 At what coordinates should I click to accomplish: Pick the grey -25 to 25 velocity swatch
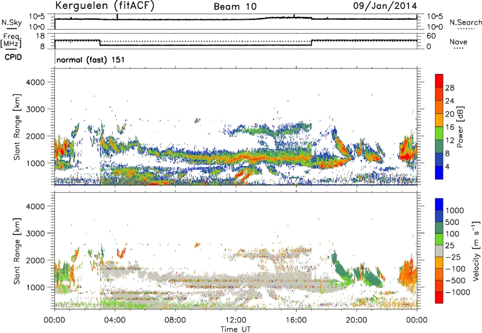[x=439, y=251]
